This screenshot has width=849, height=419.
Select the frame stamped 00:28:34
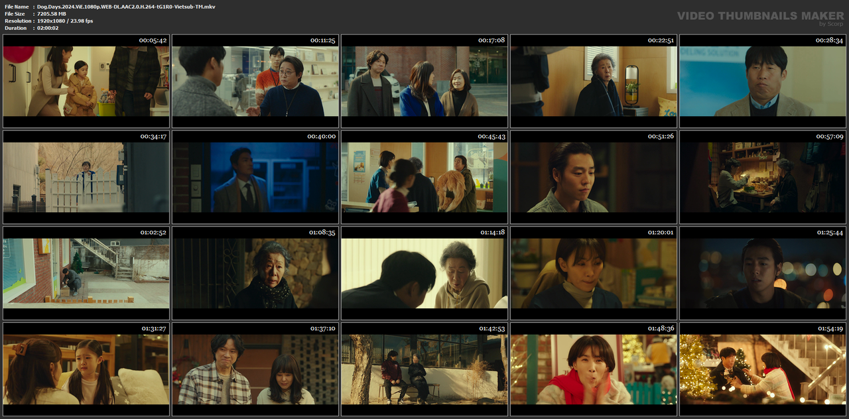[763, 81]
